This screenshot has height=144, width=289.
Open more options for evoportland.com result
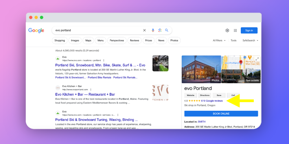coord(91,90)
